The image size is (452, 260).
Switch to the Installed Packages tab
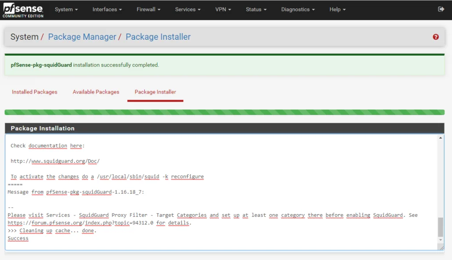(34, 92)
